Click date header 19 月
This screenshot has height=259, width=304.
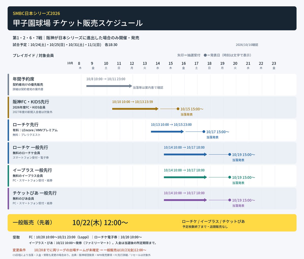[x=222, y=65]
